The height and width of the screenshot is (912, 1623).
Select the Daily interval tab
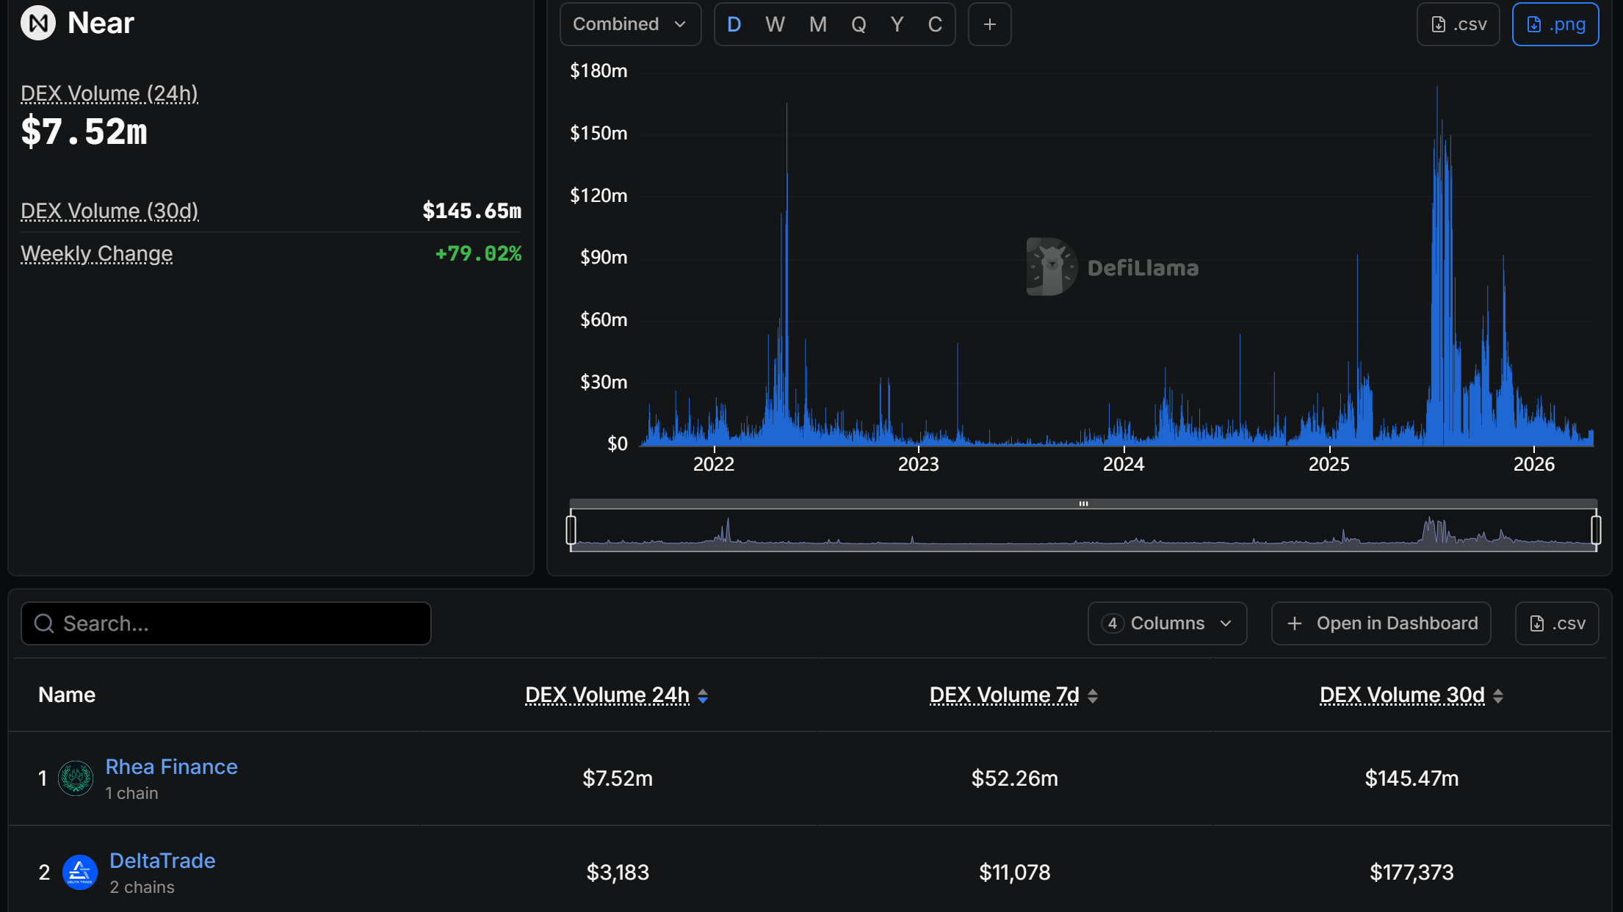734,23
